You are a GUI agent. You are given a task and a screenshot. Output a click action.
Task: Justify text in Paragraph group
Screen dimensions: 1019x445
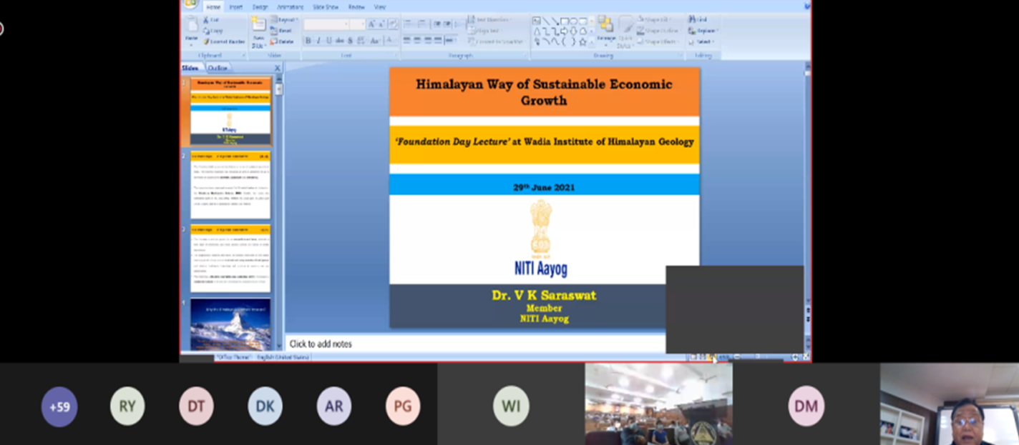(438, 40)
